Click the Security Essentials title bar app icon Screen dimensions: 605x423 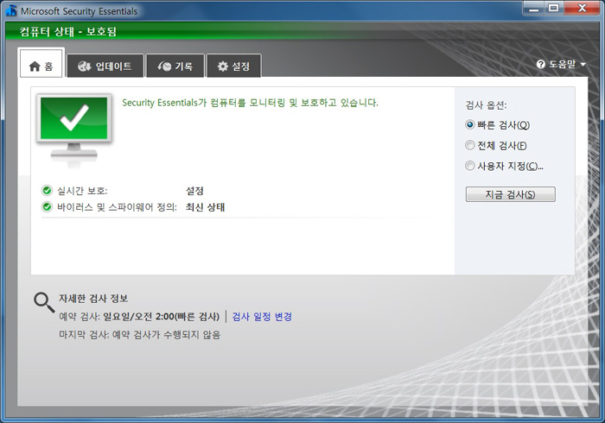click(x=11, y=10)
